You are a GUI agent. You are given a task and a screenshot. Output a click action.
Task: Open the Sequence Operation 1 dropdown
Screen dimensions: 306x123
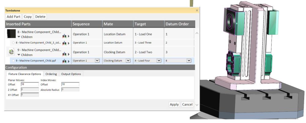[x=97, y=61]
